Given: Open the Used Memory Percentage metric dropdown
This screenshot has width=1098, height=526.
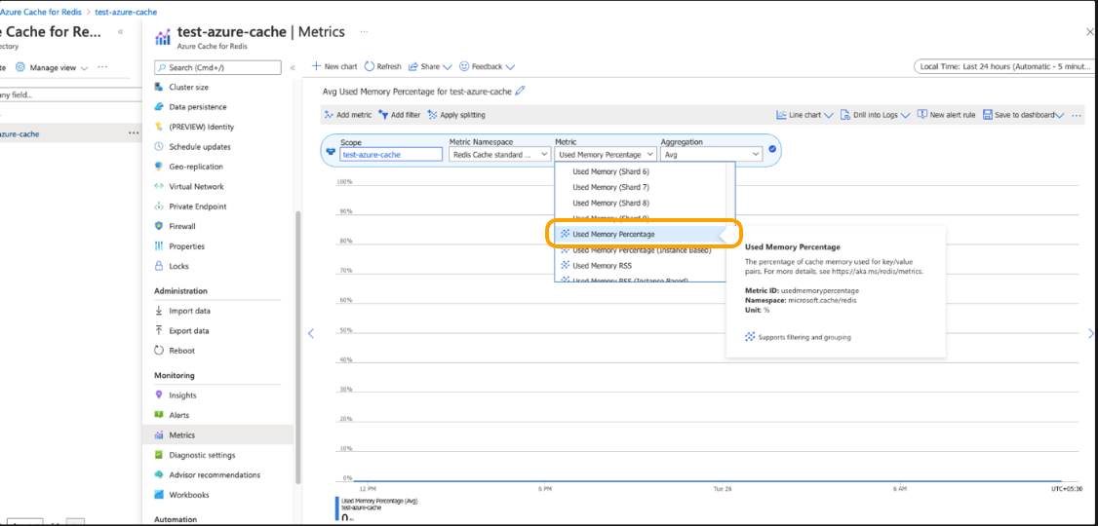Looking at the screenshot, I should 606,155.
